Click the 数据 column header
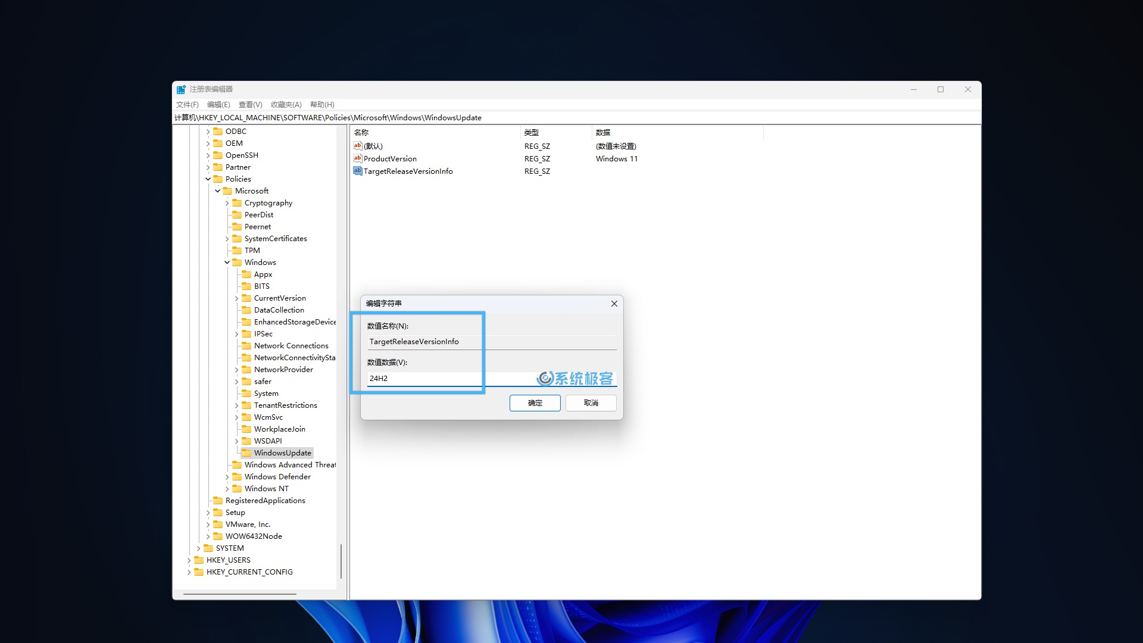 pos(677,132)
